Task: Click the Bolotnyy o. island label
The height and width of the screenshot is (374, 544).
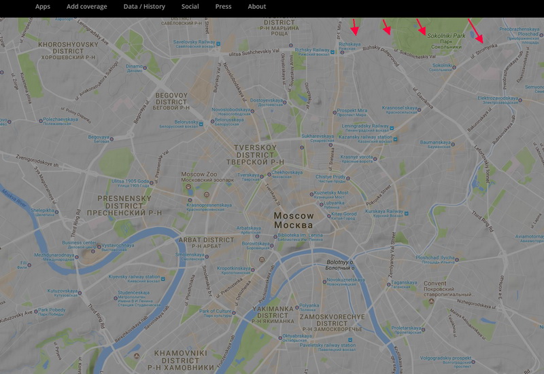Action: pos(340,265)
